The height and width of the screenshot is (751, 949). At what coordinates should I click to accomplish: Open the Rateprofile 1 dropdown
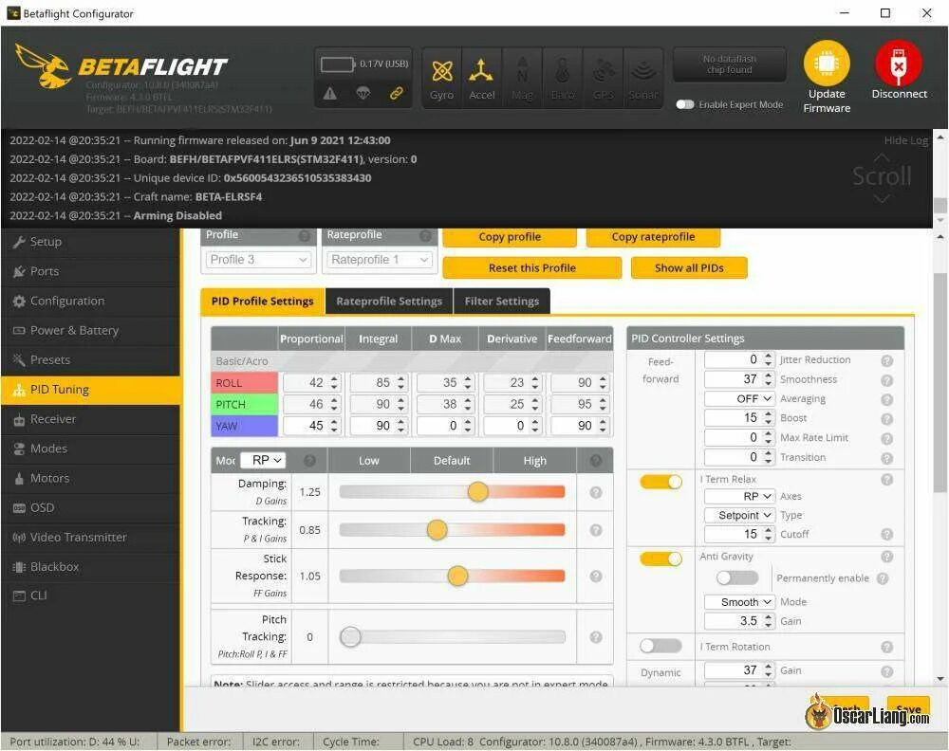click(x=380, y=260)
